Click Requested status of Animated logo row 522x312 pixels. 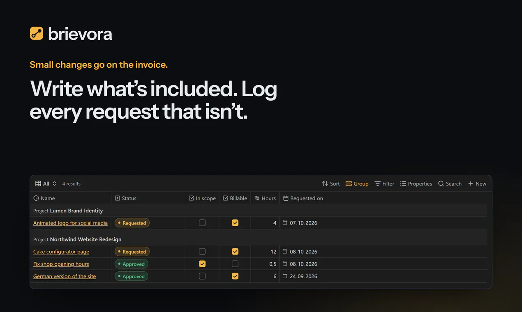[132, 223]
